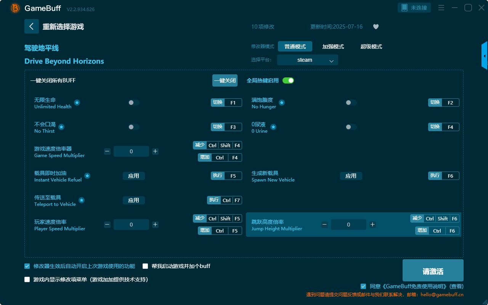Check 帮我启动游戏并加个buff
The width and height of the screenshot is (488, 305).
click(x=145, y=266)
